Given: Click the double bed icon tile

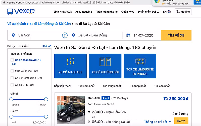Looking at the screenshot, I should [105, 66].
